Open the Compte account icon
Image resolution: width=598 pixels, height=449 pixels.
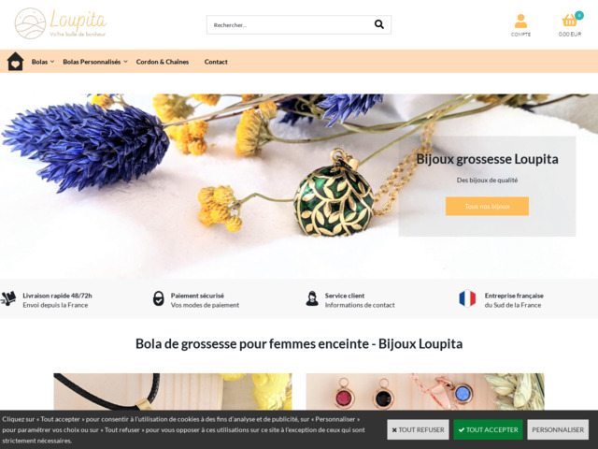[520, 25]
